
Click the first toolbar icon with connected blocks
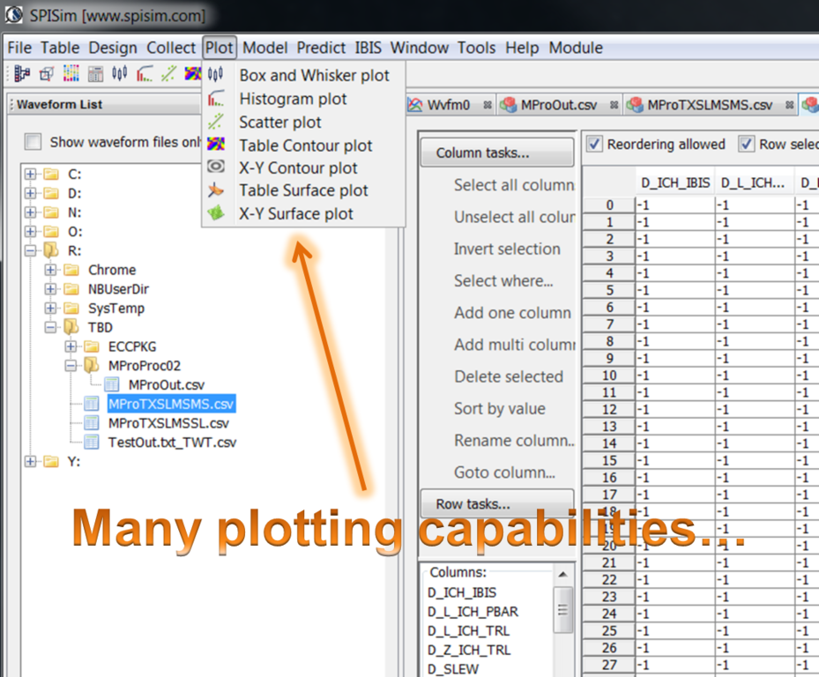pos(23,74)
